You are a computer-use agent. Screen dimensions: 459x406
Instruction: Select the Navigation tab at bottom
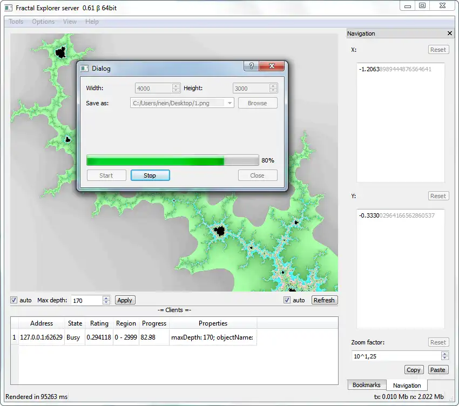click(407, 385)
